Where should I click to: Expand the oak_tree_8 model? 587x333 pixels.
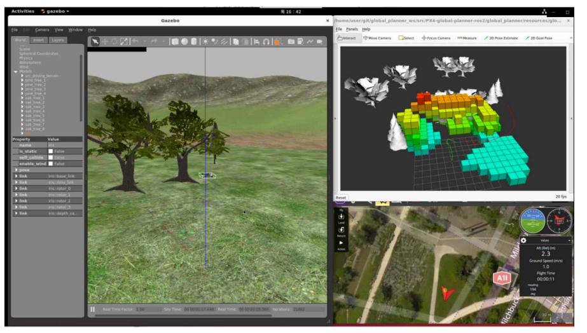pos(22,129)
